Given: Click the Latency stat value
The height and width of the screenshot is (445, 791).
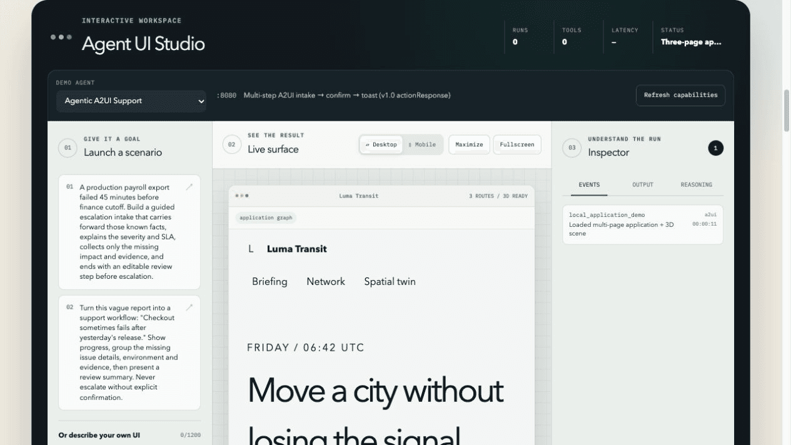Looking at the screenshot, I should click(613, 42).
